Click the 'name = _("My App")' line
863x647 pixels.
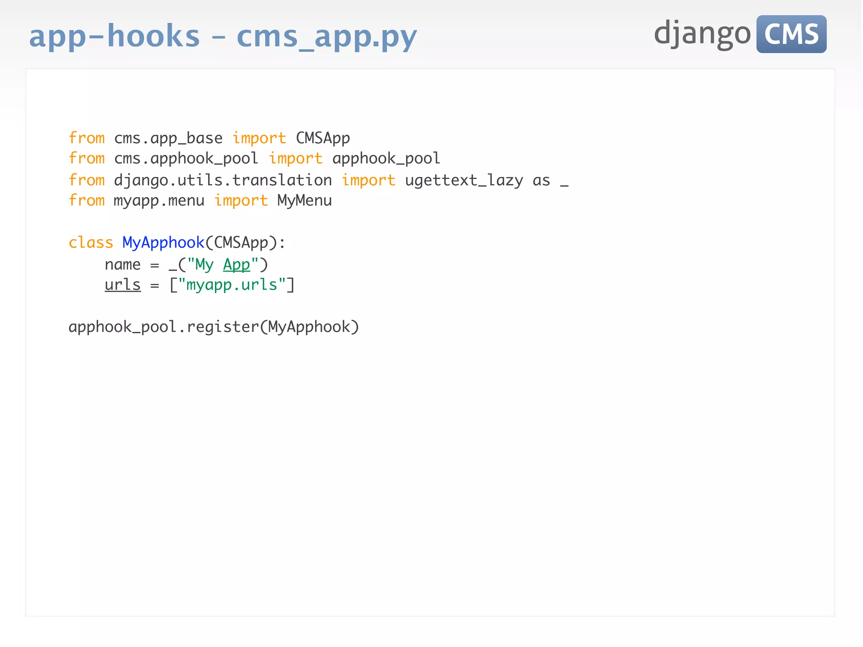tap(186, 265)
